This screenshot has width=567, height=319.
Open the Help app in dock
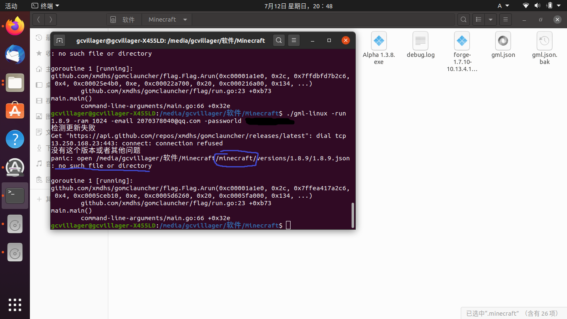(15, 139)
